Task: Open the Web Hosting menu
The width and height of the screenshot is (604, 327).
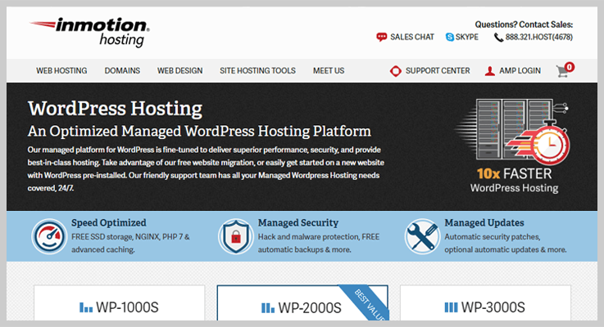Action: point(61,70)
